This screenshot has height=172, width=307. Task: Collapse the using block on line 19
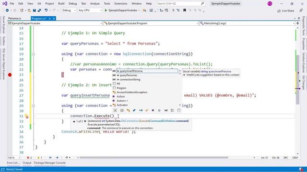33,54
